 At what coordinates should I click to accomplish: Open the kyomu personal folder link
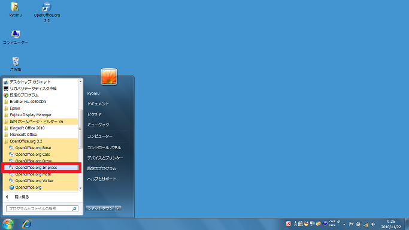point(93,93)
